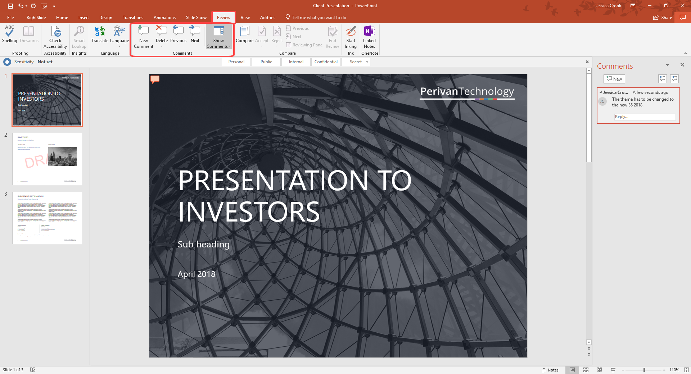
Task: Open the Undo history dropdown arrow
Action: 26,6
